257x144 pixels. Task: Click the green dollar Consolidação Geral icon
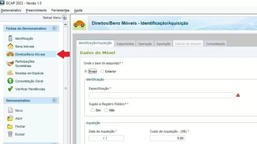(10, 81)
